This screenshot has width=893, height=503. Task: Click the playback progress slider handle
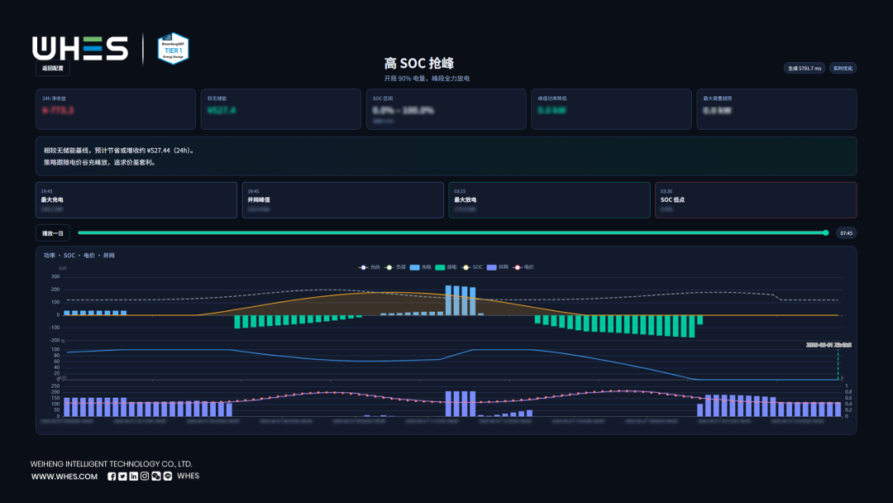[826, 233]
